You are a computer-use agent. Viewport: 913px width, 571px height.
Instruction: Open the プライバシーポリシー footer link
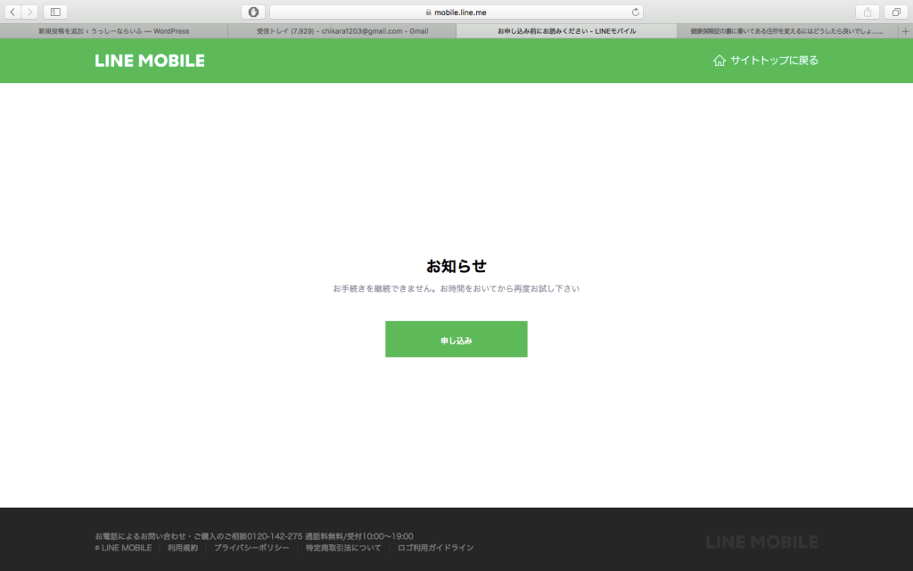click(x=251, y=548)
